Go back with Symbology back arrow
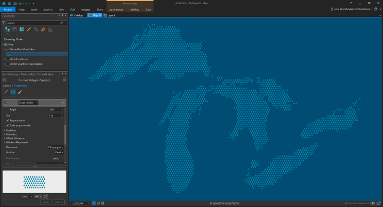The image size is (383, 207). pyautogui.click(x=4, y=80)
